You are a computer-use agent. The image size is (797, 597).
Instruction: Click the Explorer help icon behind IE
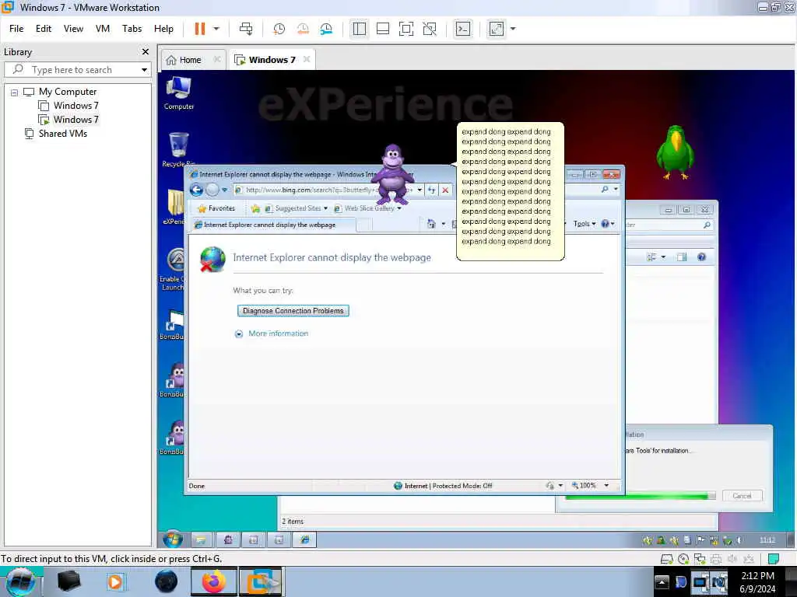(701, 257)
